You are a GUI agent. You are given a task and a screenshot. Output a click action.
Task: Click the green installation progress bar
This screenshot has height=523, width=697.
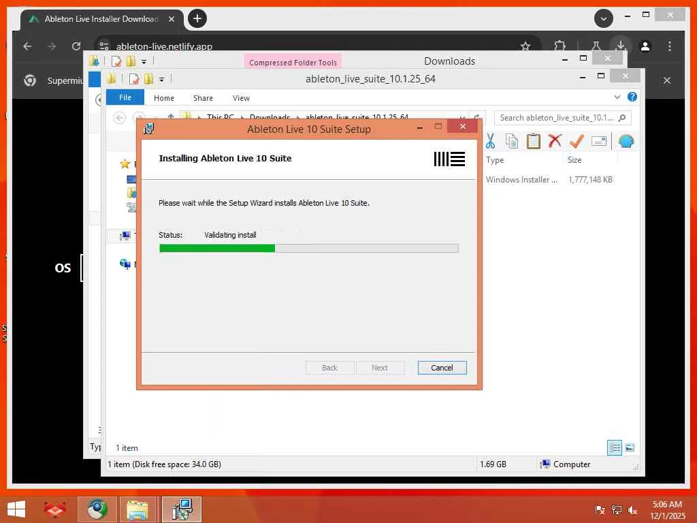pos(217,248)
